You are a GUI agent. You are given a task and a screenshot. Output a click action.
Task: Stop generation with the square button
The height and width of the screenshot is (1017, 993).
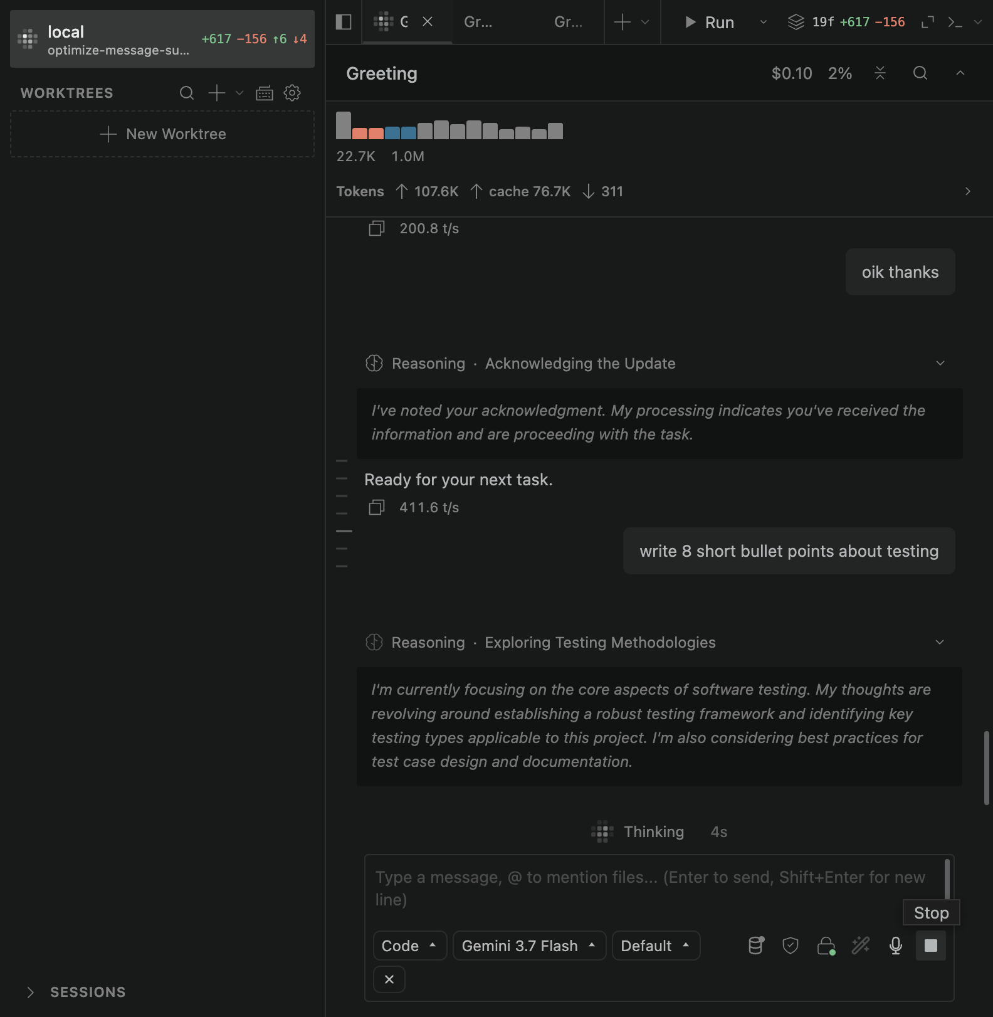click(x=931, y=946)
